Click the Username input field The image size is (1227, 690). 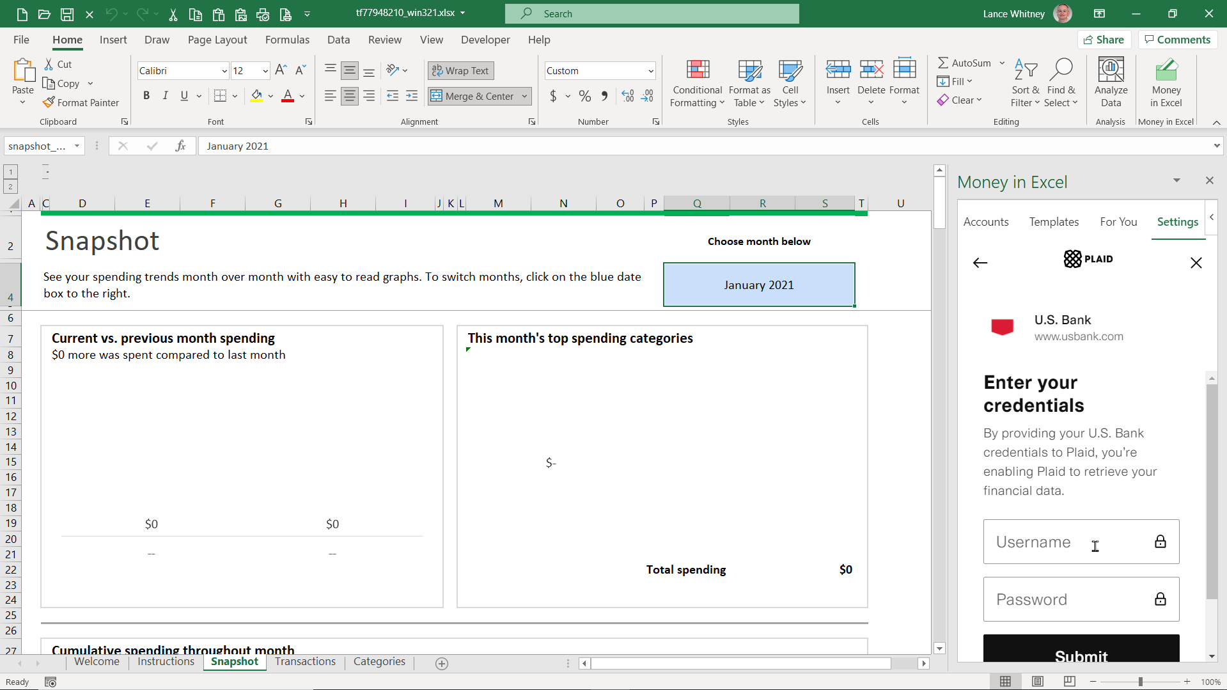point(1081,542)
